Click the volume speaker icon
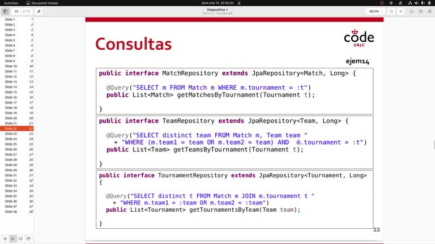 point(416,3)
